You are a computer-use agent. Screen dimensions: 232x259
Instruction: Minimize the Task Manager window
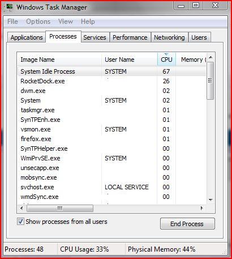click(x=181, y=6)
